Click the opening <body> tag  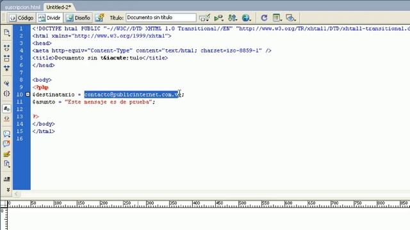tap(42, 80)
